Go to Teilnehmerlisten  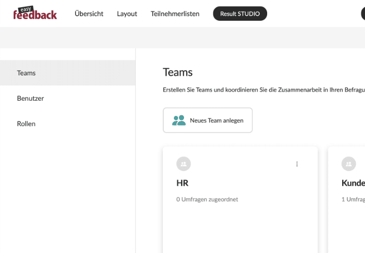click(x=175, y=14)
